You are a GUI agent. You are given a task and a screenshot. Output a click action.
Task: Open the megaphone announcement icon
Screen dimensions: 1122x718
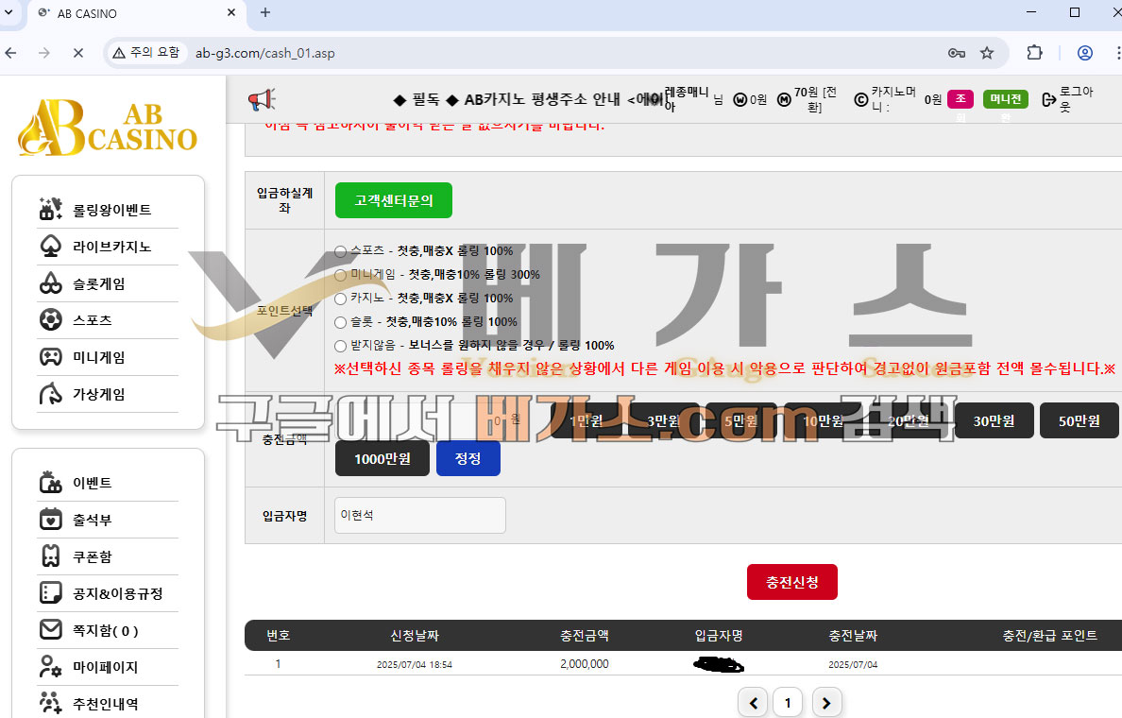pos(262,99)
